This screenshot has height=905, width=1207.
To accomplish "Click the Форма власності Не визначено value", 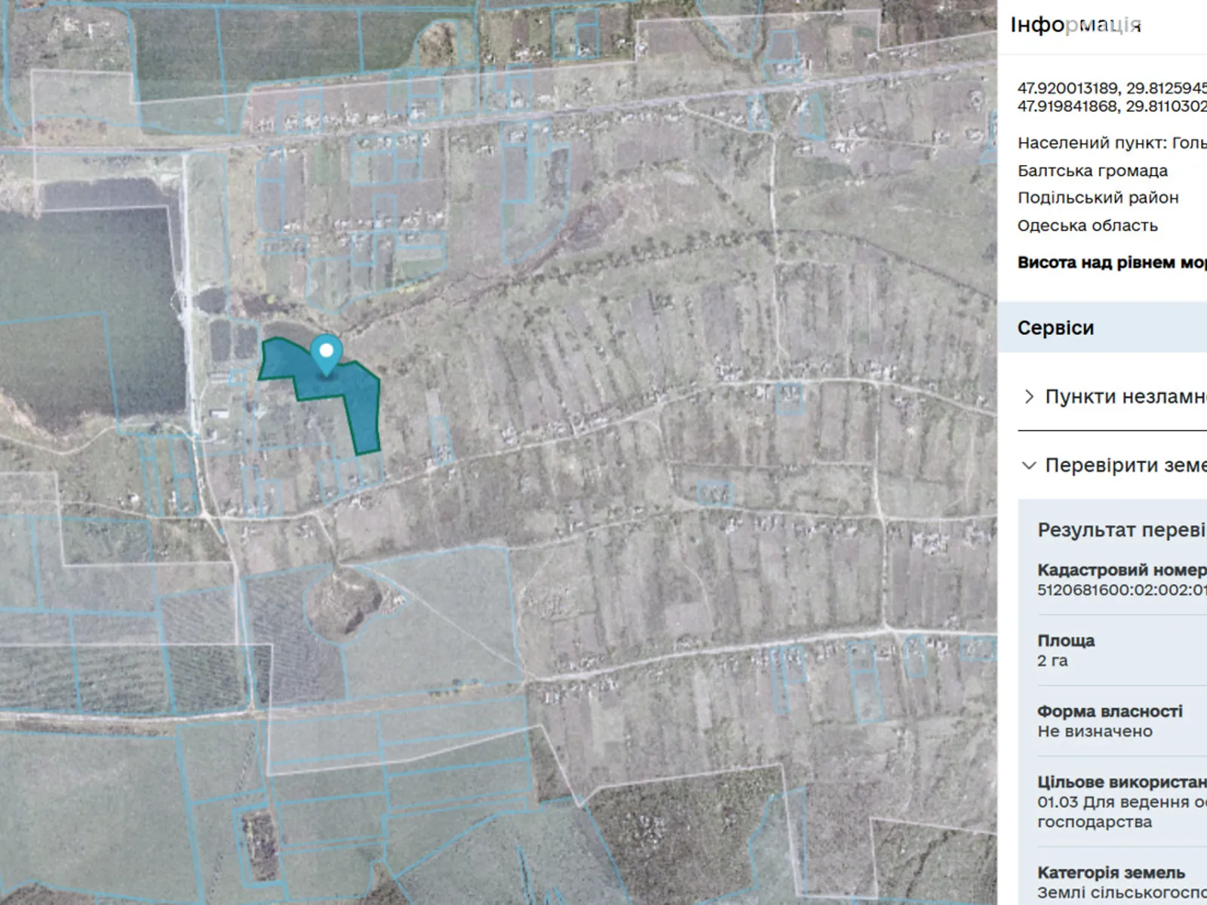I will [1095, 731].
